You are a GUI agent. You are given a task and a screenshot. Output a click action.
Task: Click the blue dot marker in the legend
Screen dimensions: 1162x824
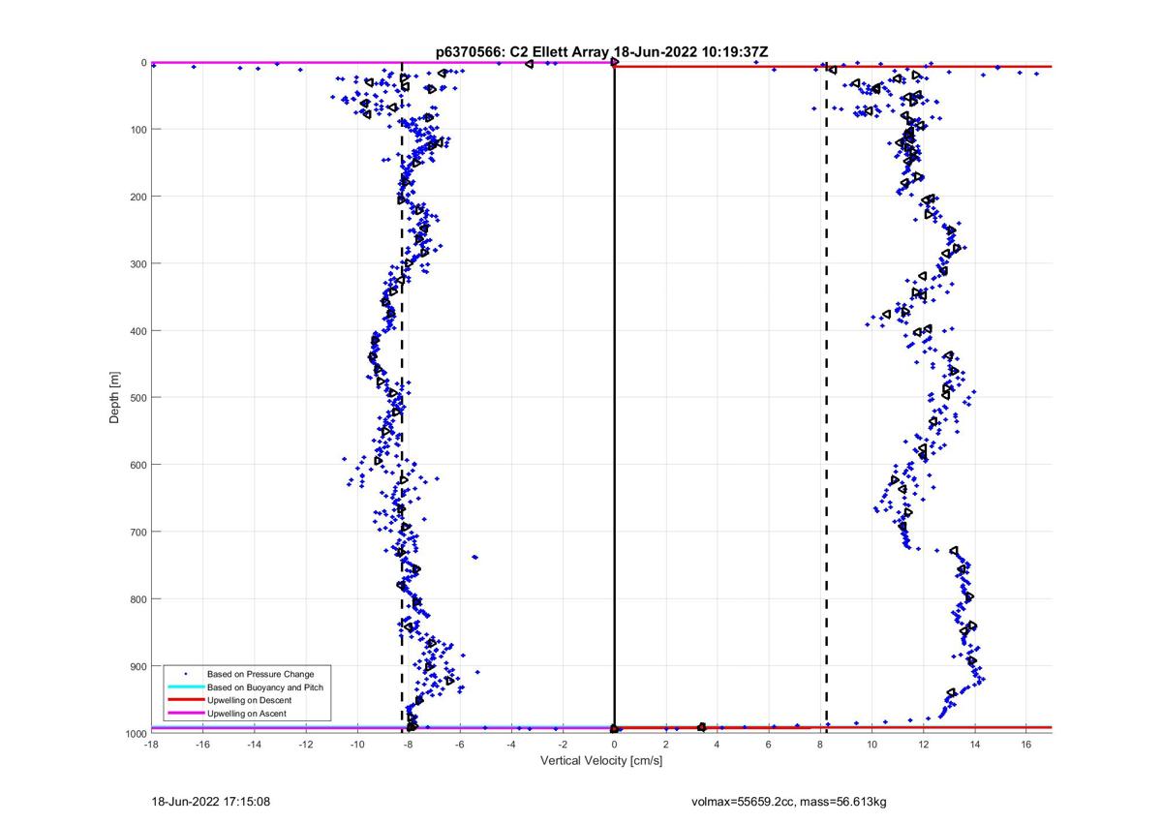(184, 673)
